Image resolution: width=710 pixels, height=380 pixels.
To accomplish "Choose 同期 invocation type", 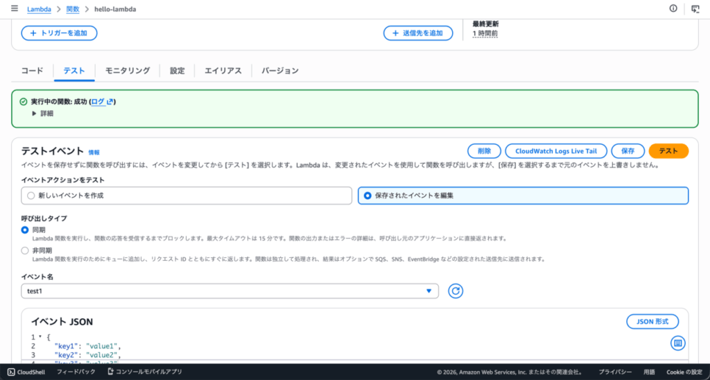I will coord(25,230).
